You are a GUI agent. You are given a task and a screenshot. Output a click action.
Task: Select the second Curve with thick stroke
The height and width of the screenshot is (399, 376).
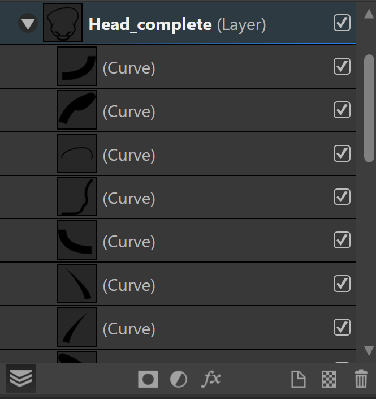[178, 110]
